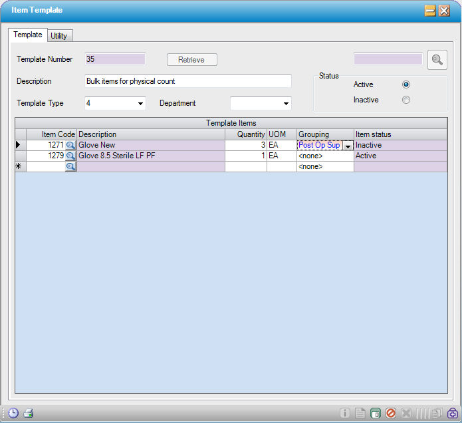Screen dimensions: 462x423
Task: Select the Template tab
Action: tap(28, 35)
